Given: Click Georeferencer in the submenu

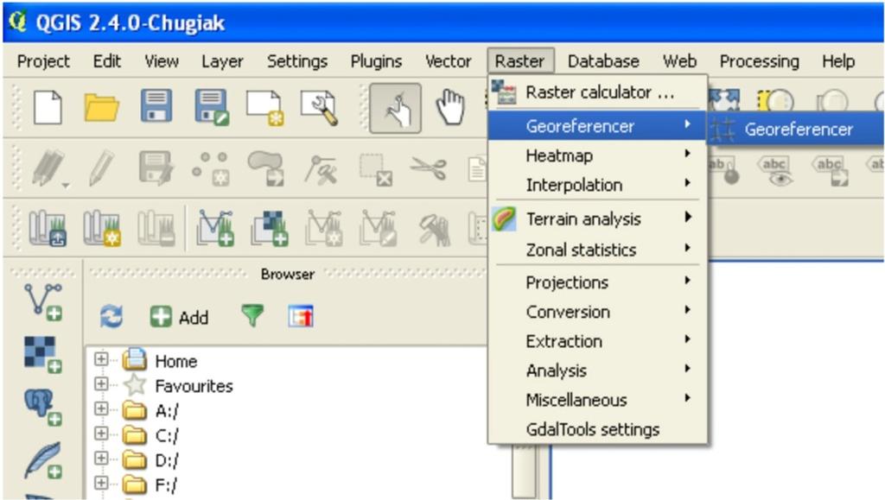Looking at the screenshot, I should click(x=796, y=129).
